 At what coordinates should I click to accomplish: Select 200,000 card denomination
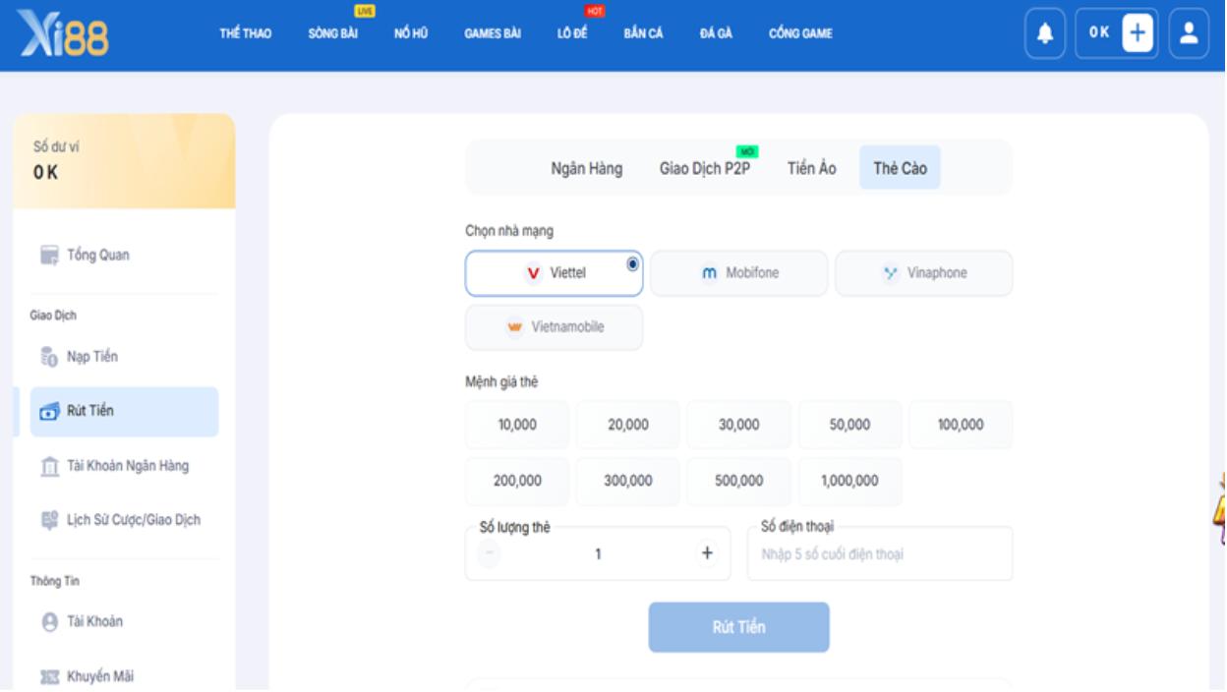pos(517,482)
